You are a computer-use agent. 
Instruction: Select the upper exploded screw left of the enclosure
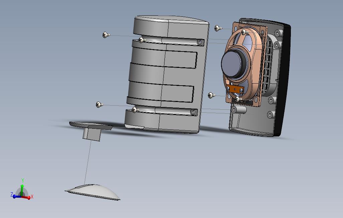(106, 35)
